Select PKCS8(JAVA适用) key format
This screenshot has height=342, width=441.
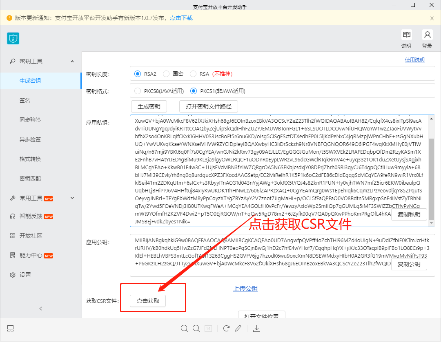point(138,91)
